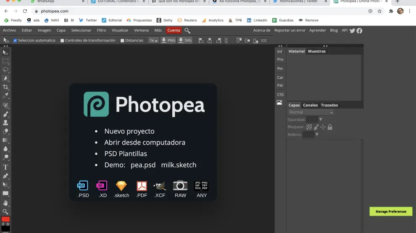Expand the Normal blend mode dropdown
Viewport: 416px width, 233px height.
311,112
